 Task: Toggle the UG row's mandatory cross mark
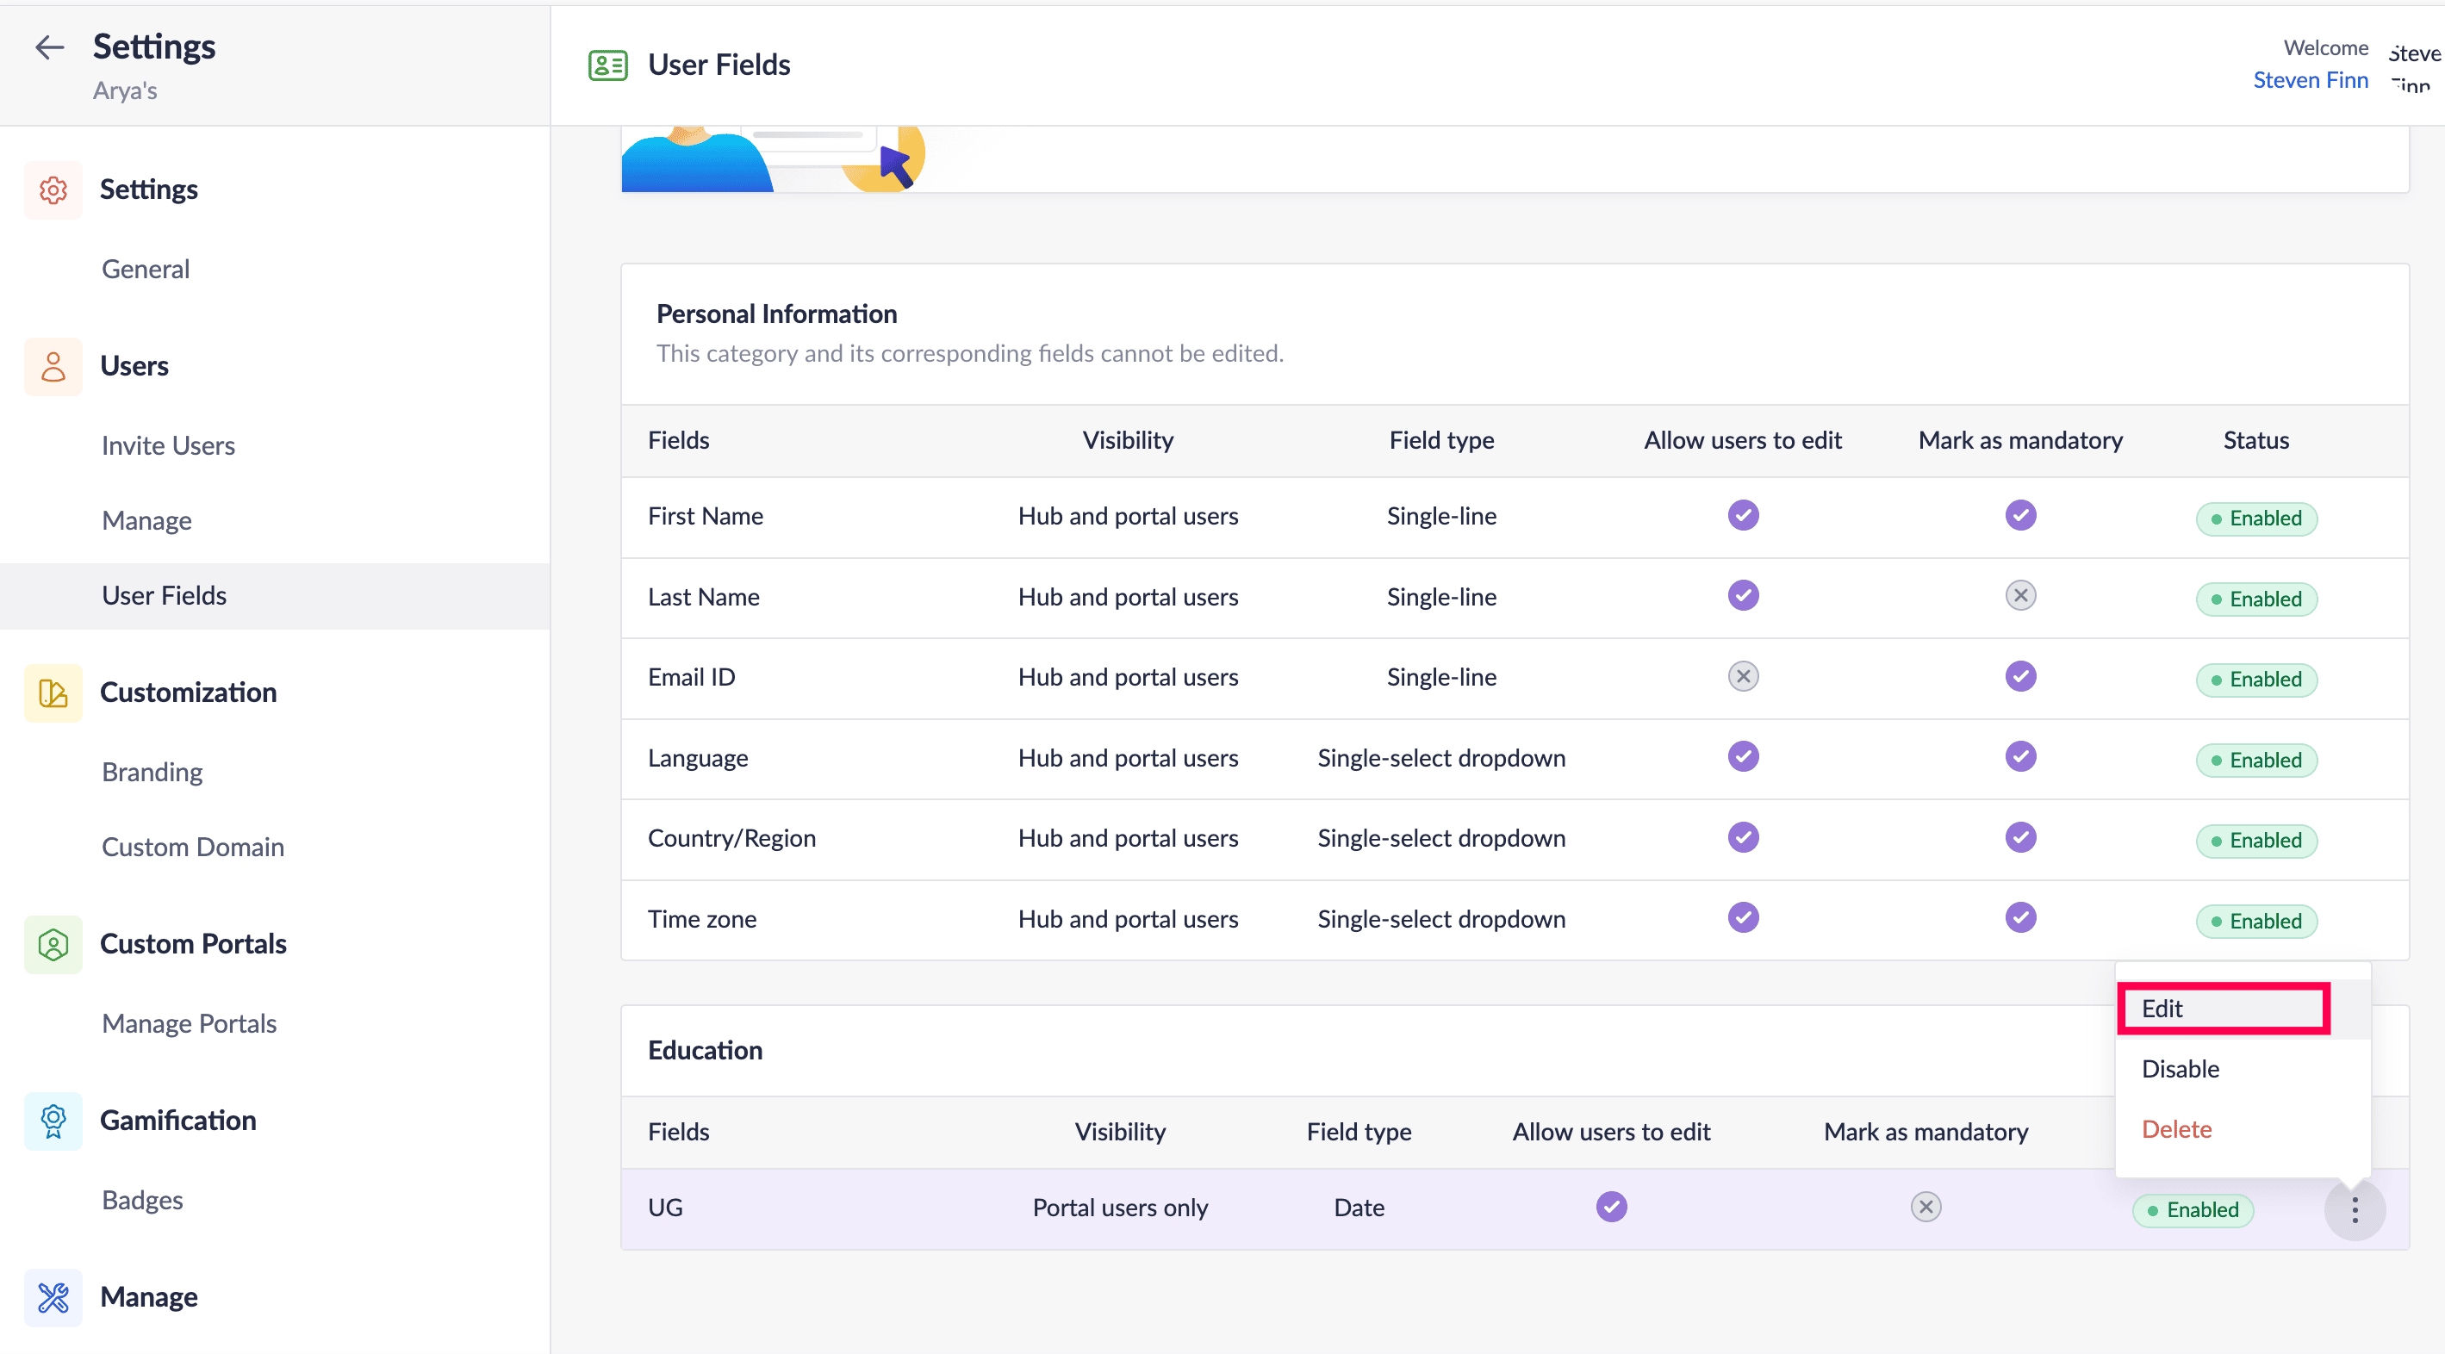coord(1925,1207)
